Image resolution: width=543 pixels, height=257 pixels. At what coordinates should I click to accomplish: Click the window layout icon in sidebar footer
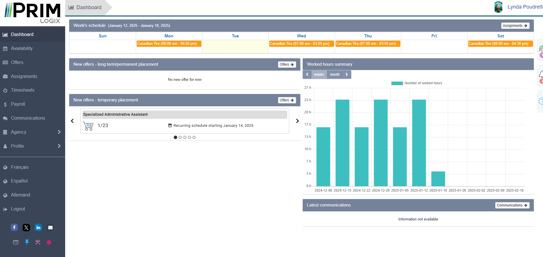pyautogui.click(x=16, y=242)
